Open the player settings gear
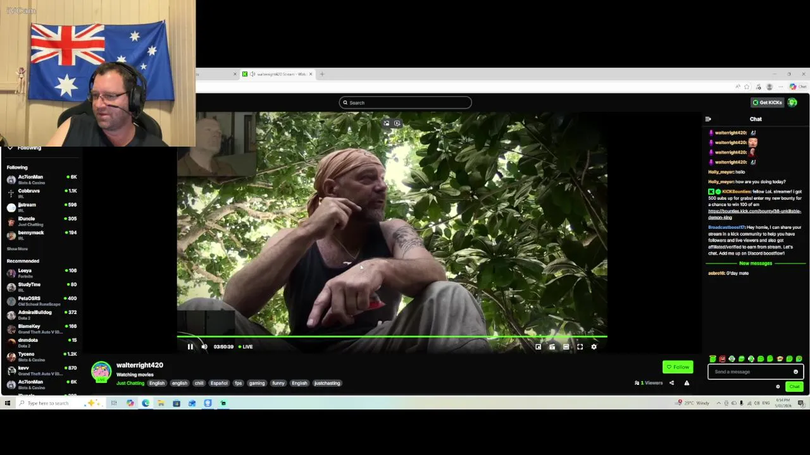Image resolution: width=810 pixels, height=455 pixels. [x=594, y=346]
